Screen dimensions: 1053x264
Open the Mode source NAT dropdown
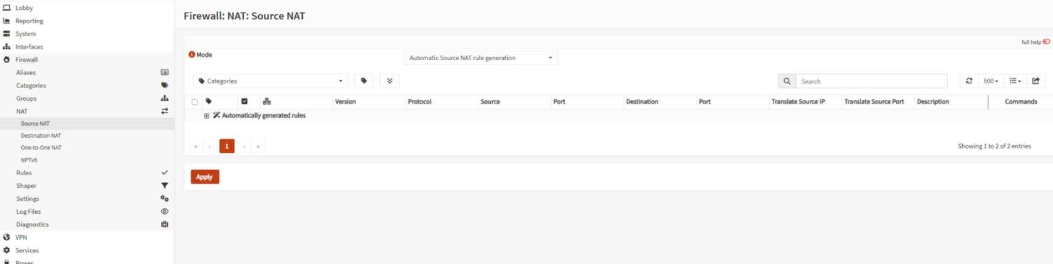point(481,58)
